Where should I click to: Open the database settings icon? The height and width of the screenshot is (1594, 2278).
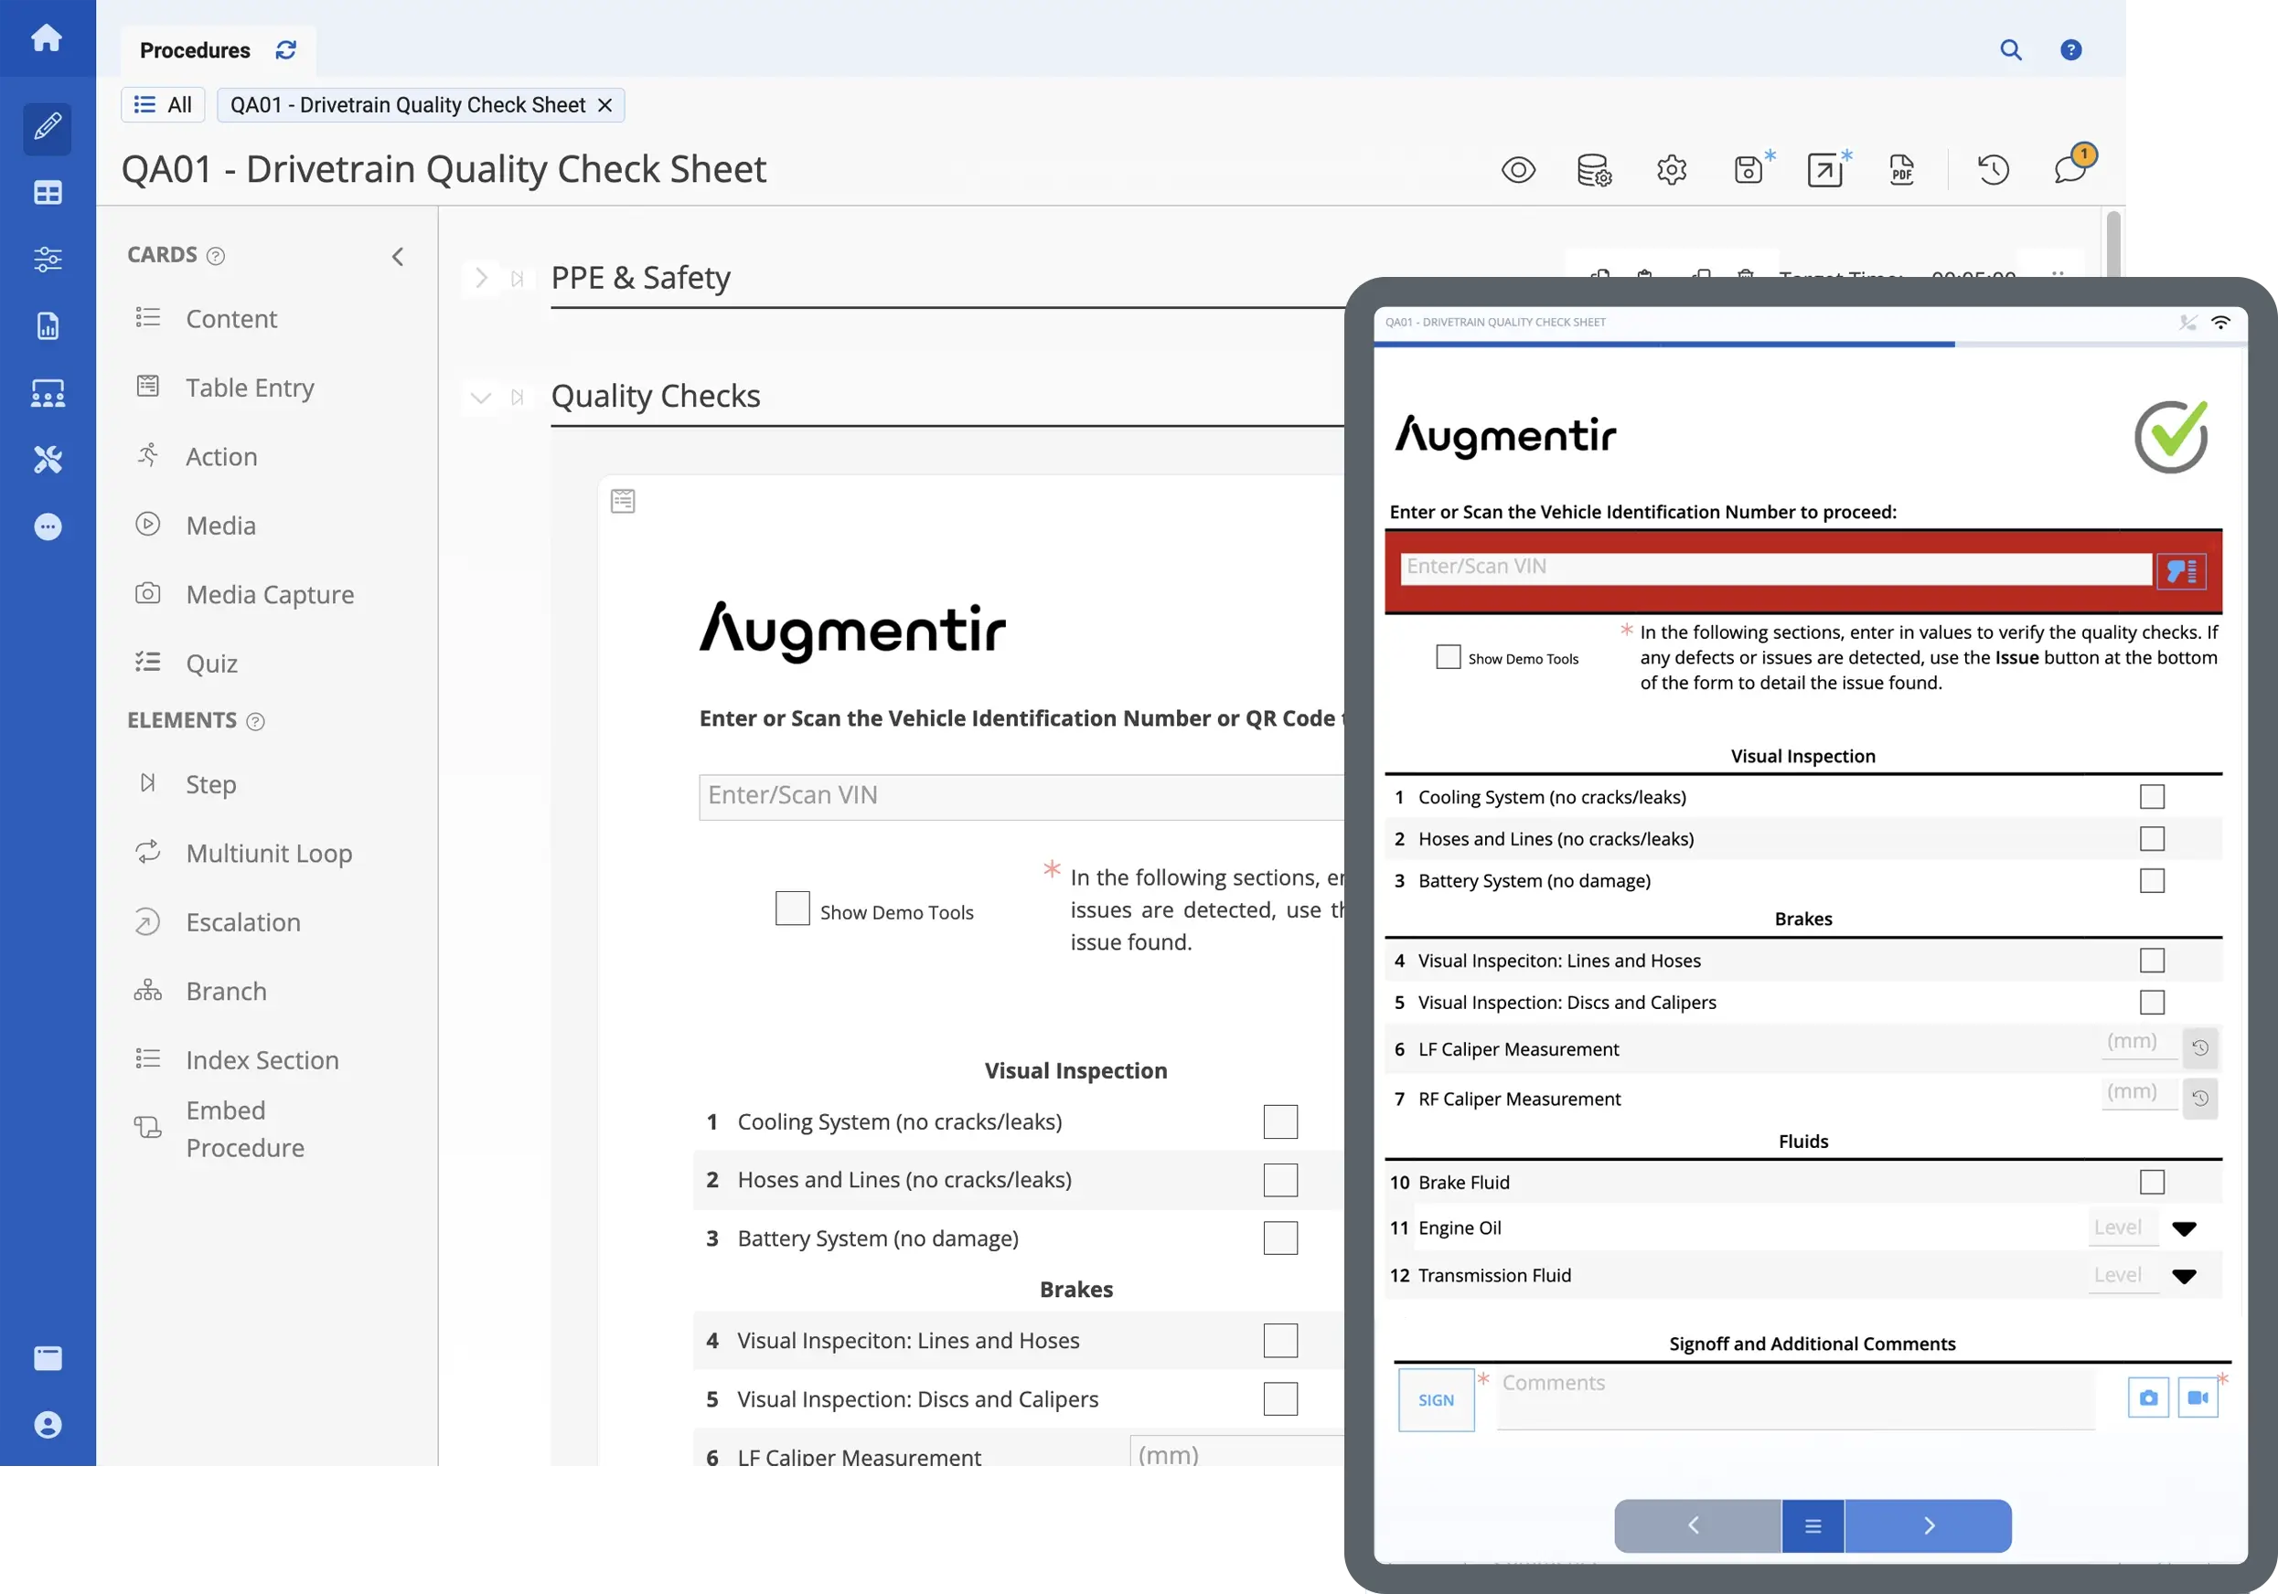1594,170
